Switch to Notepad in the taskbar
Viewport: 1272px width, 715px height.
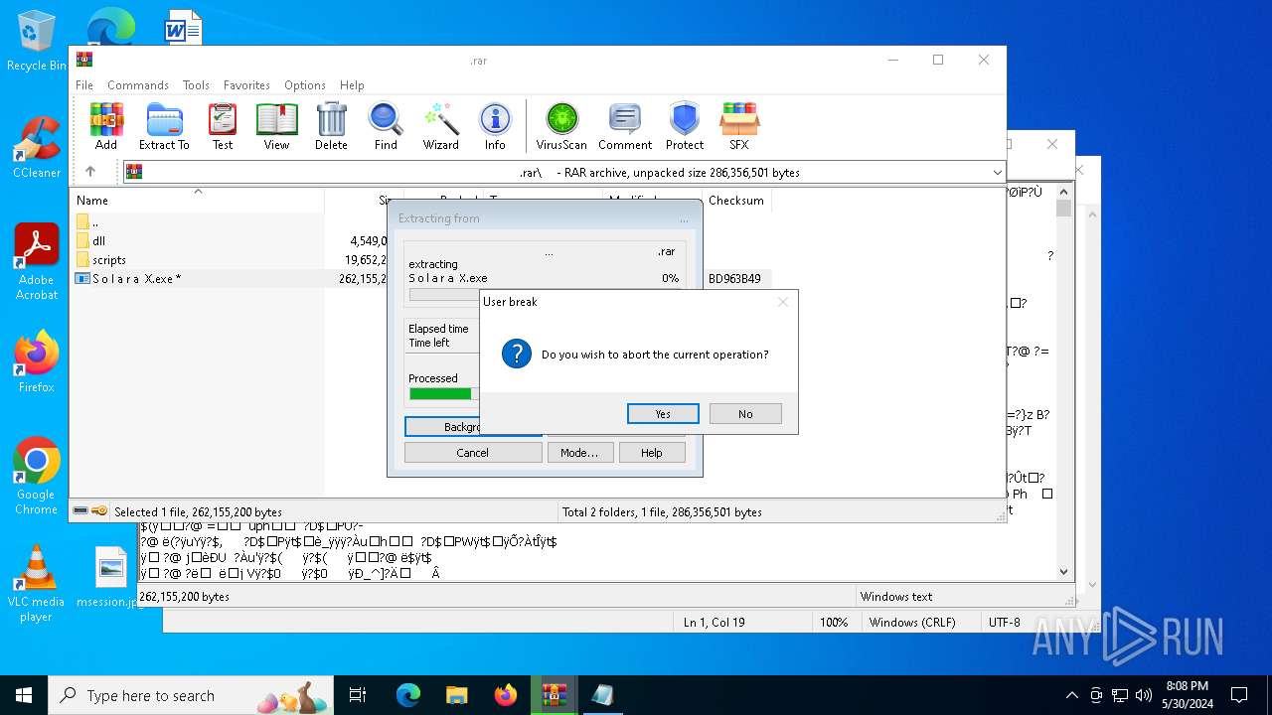(602, 695)
